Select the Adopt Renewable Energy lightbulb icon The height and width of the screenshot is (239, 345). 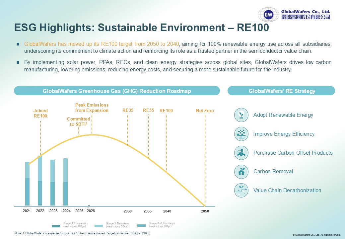point(241,115)
